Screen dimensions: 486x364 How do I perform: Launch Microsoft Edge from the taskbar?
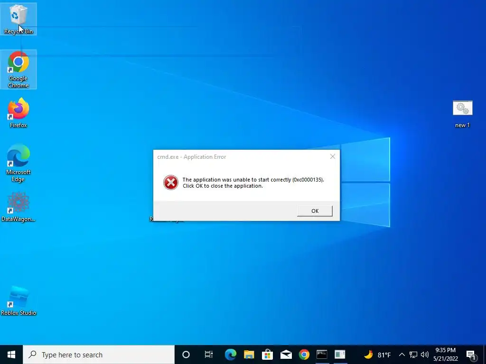pyautogui.click(x=230, y=355)
